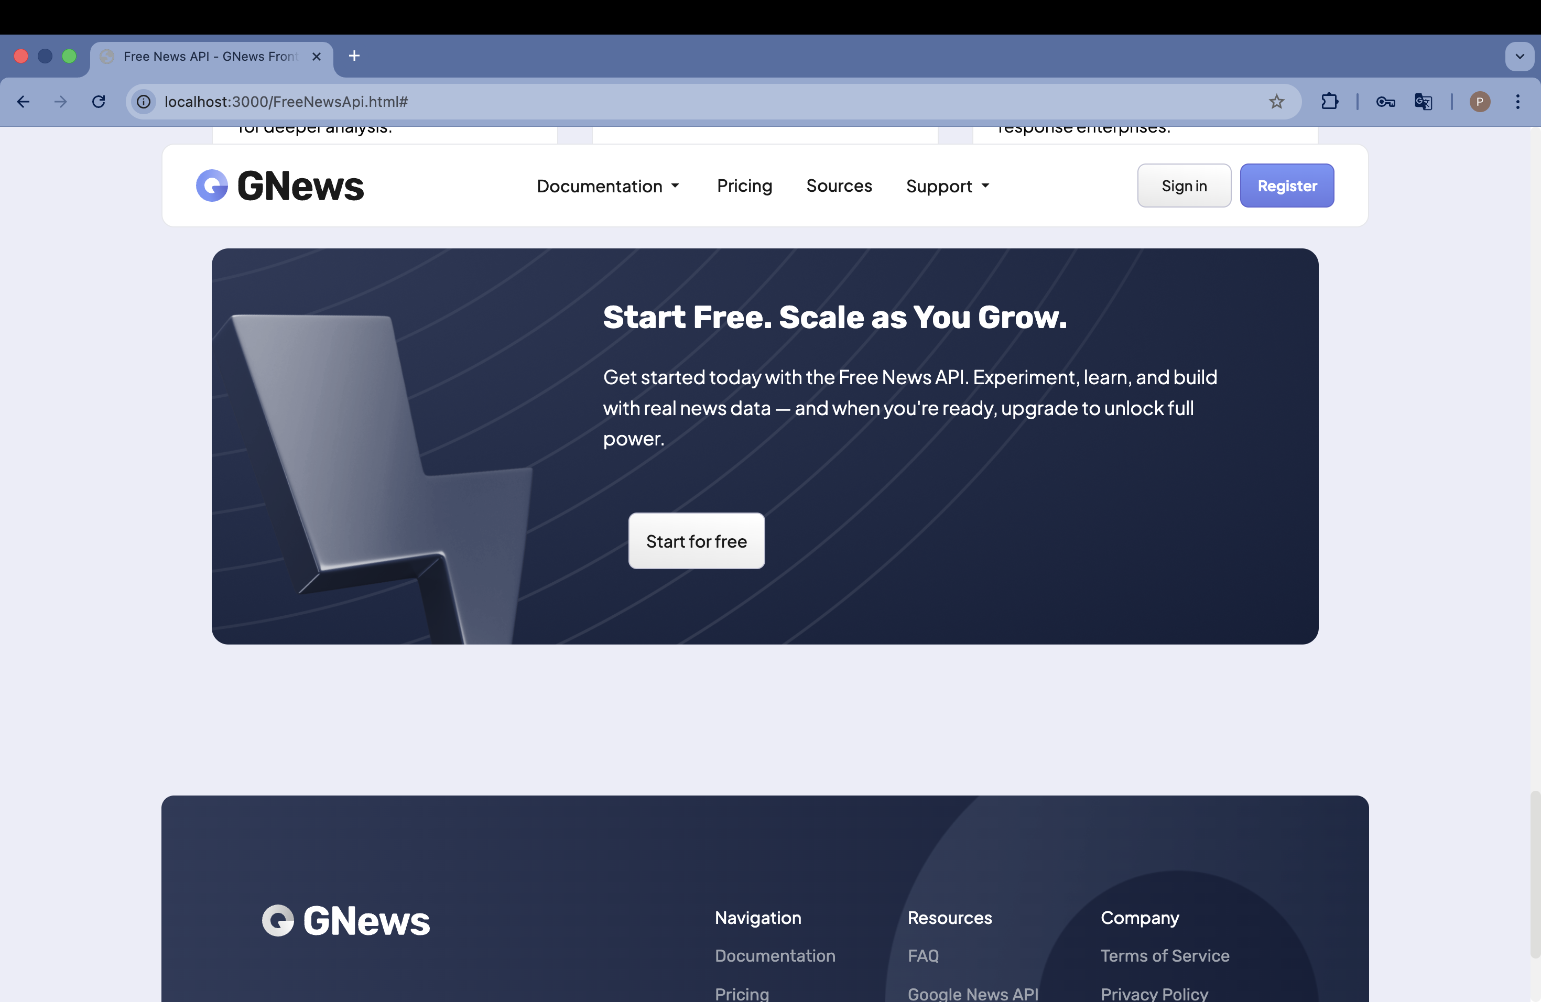This screenshot has height=1002, width=1541.
Task: Open the browser extensions puzzle icon
Action: click(x=1330, y=102)
